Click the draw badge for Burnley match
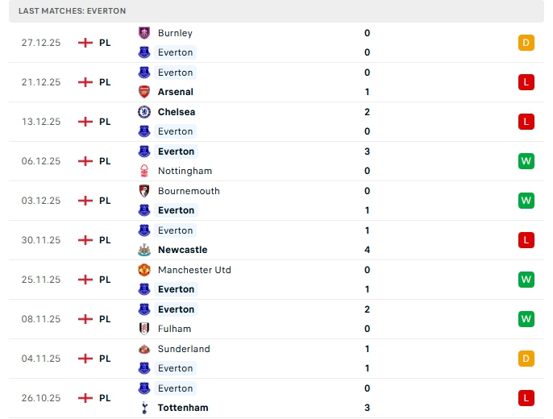Viewport: 553px width, 419px height. pos(526,43)
